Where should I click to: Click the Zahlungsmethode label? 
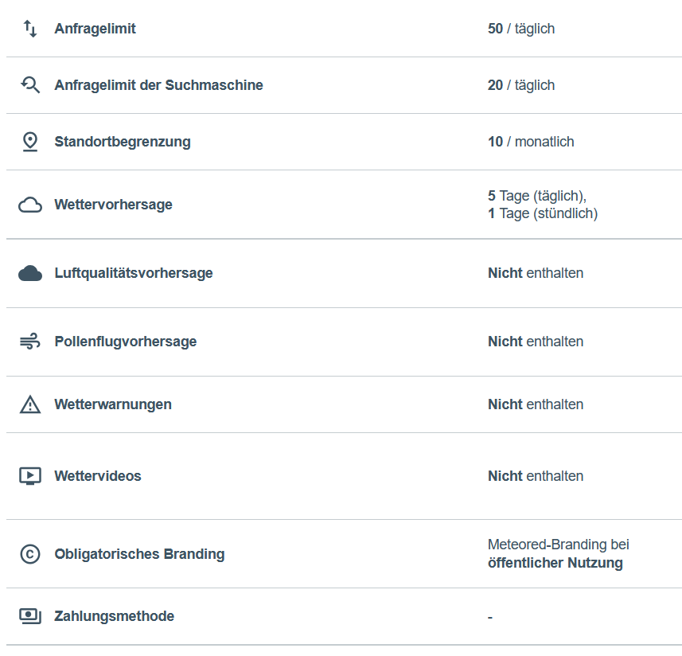pyautogui.click(x=114, y=616)
